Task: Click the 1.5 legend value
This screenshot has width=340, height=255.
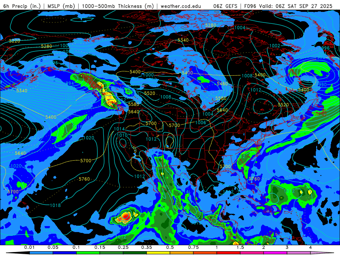Action: 240,247
